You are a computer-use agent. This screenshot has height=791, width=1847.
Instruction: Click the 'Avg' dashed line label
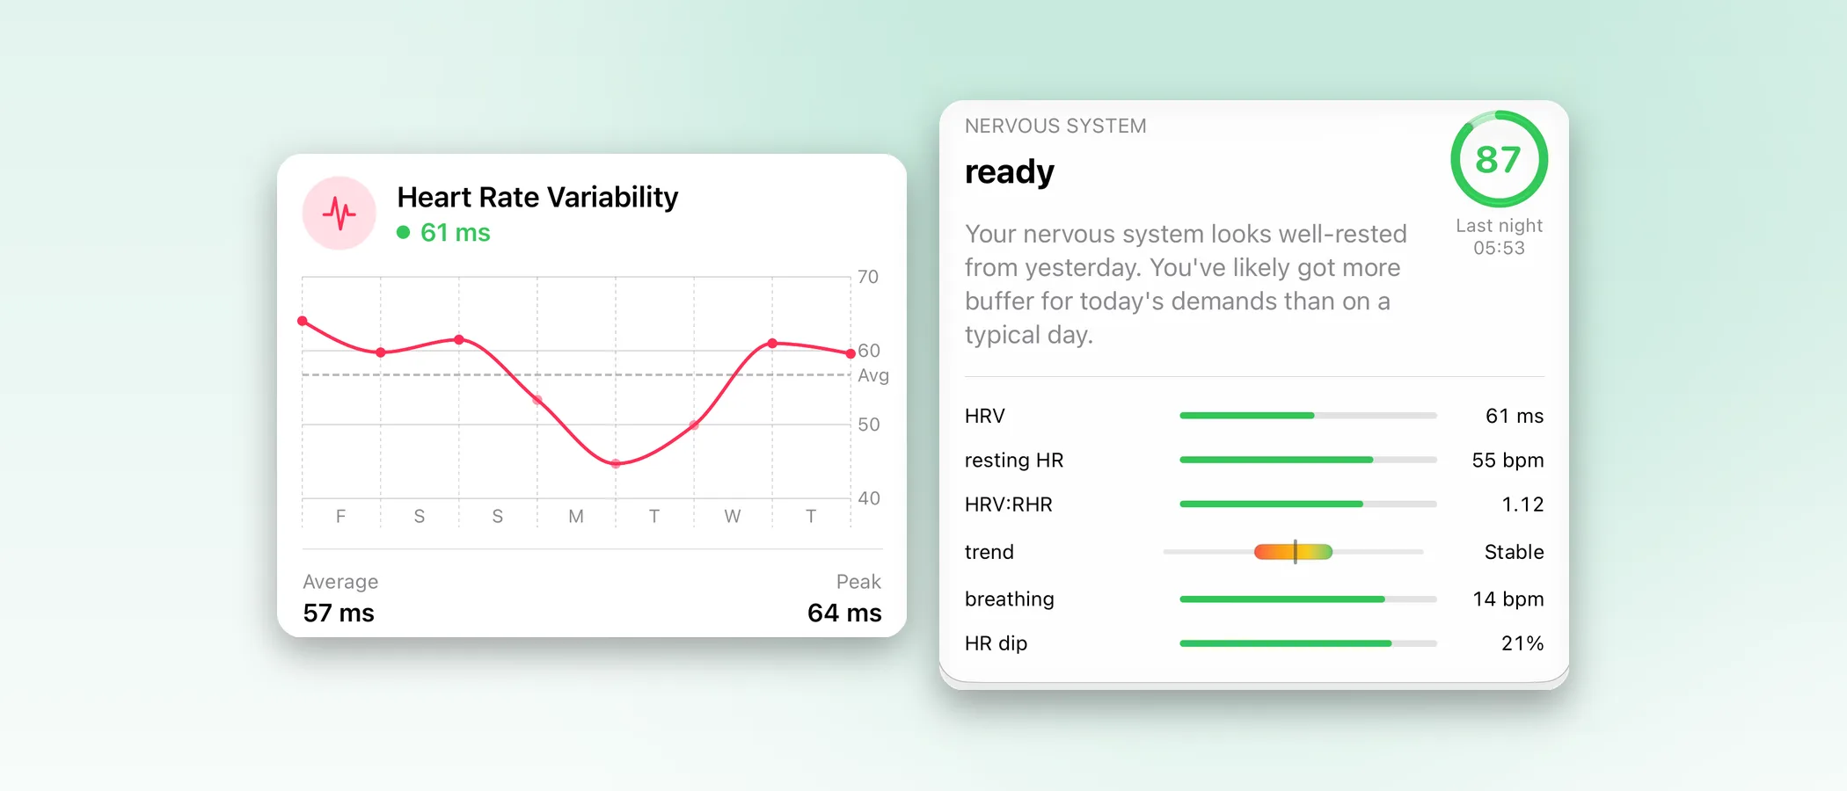click(x=873, y=375)
